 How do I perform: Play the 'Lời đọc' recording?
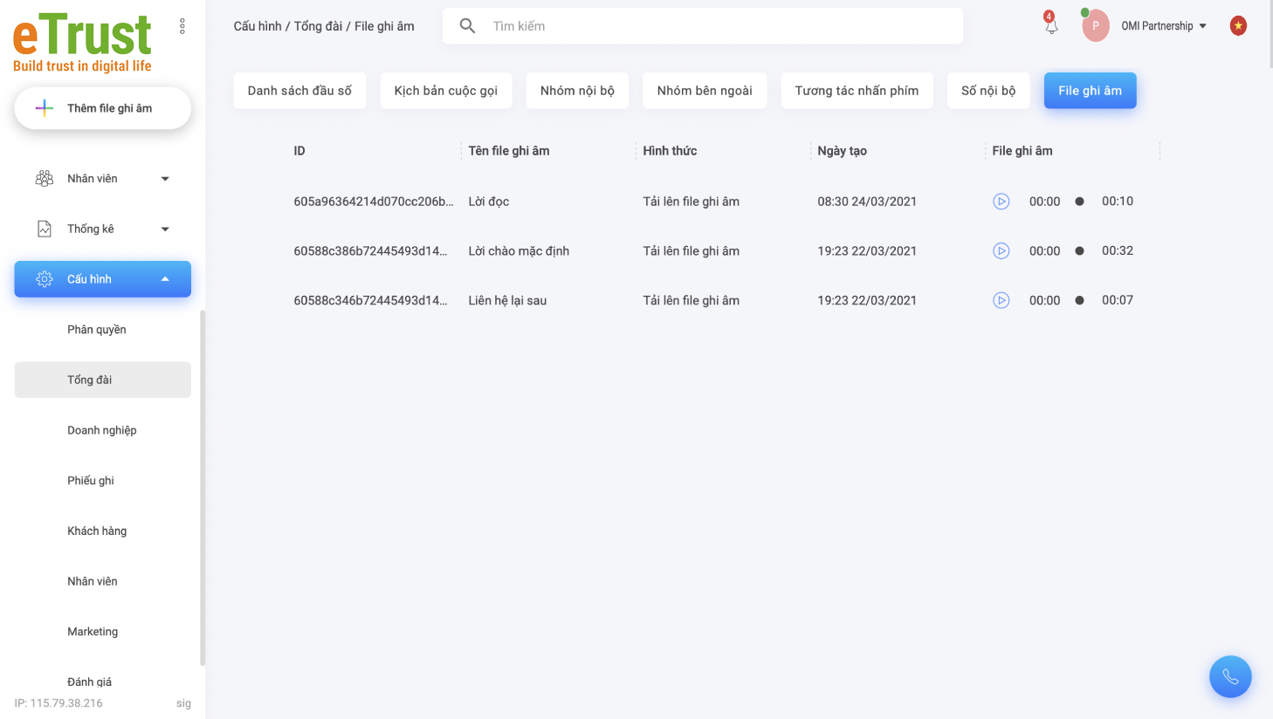1001,202
